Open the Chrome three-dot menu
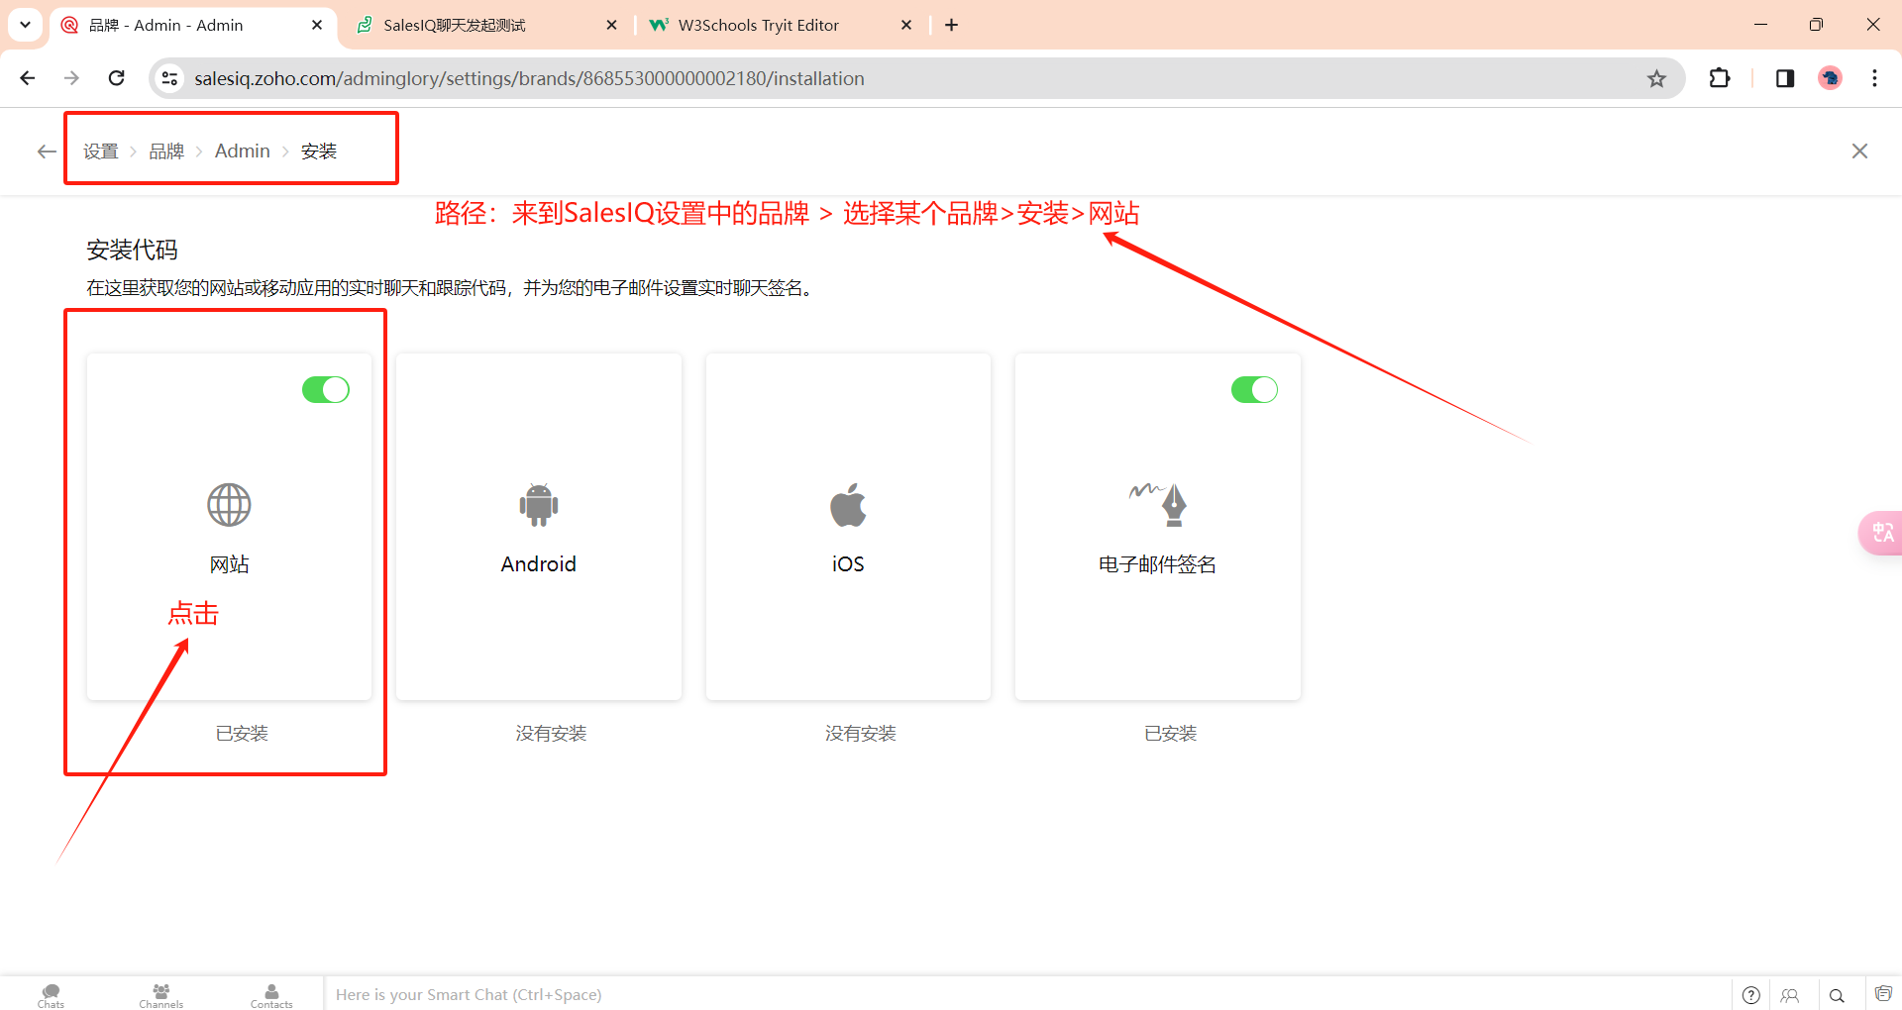Screen dimensions: 1902x1010 pos(1874,78)
